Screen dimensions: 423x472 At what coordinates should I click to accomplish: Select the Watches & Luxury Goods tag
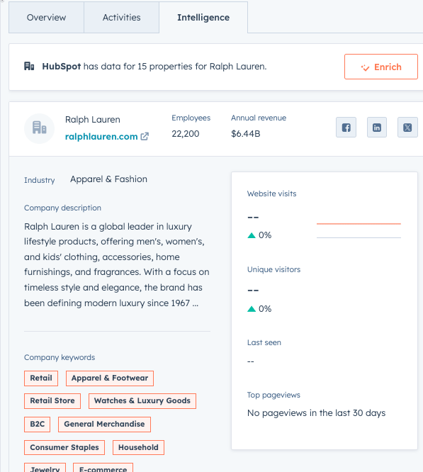[x=142, y=401]
